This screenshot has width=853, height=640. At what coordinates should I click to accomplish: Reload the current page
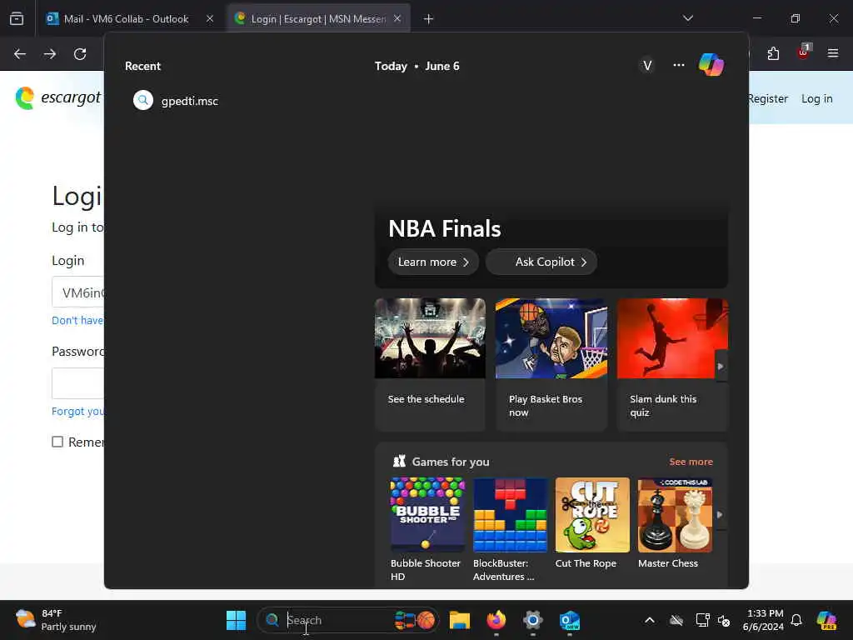pos(80,54)
